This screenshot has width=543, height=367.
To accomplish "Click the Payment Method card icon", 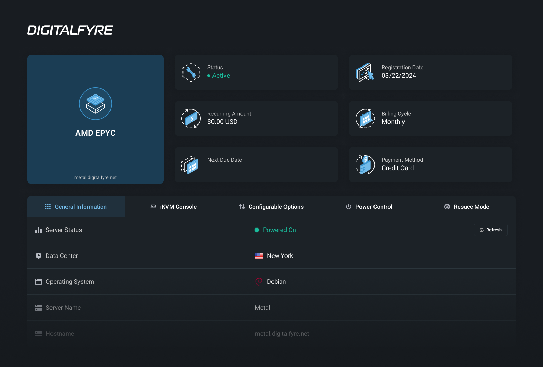I will (x=365, y=165).
